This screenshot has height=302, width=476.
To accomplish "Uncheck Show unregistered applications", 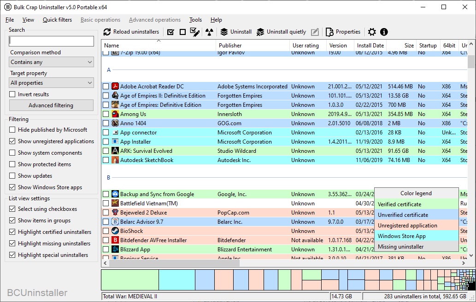I will point(12,141).
